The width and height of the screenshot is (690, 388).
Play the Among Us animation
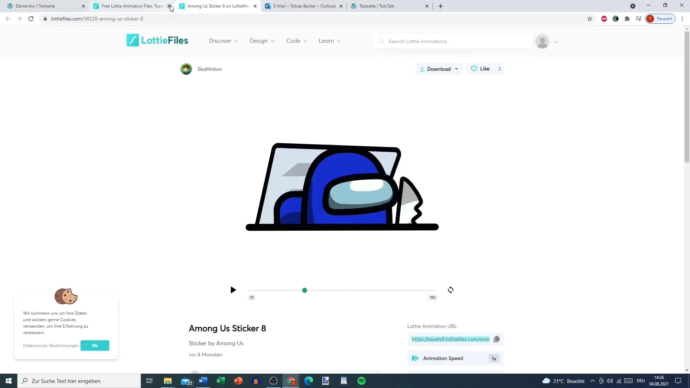click(233, 290)
